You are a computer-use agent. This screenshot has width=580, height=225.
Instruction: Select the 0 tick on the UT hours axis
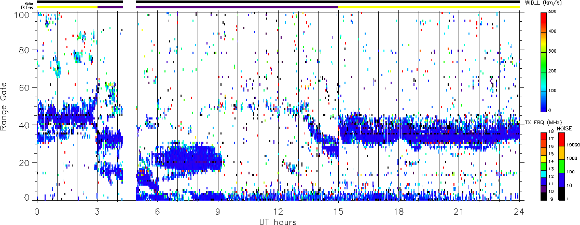tap(37, 212)
